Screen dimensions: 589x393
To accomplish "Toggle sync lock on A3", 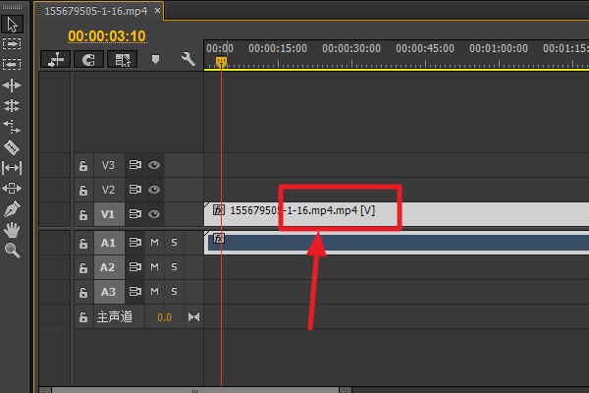I will 135,291.
